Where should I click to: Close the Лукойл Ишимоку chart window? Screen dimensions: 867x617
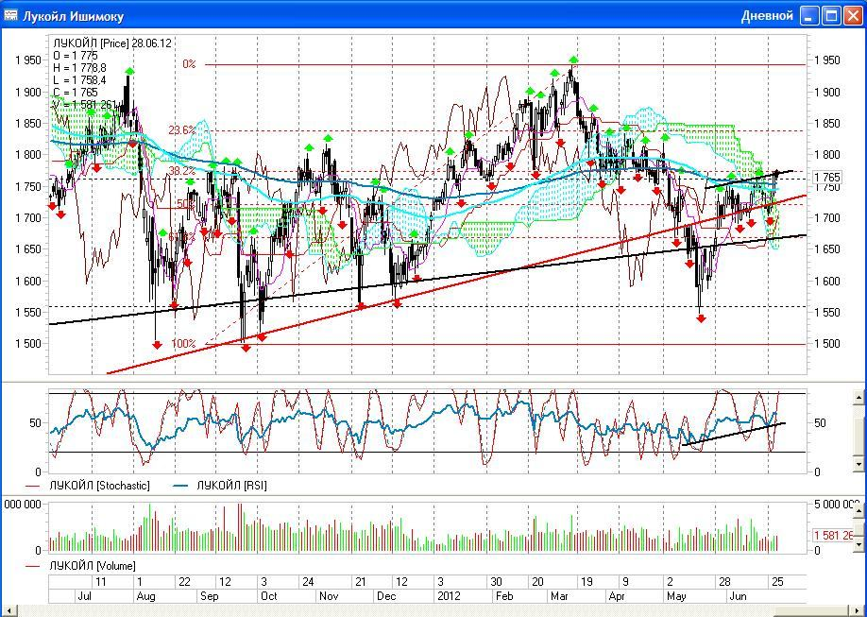tap(853, 15)
